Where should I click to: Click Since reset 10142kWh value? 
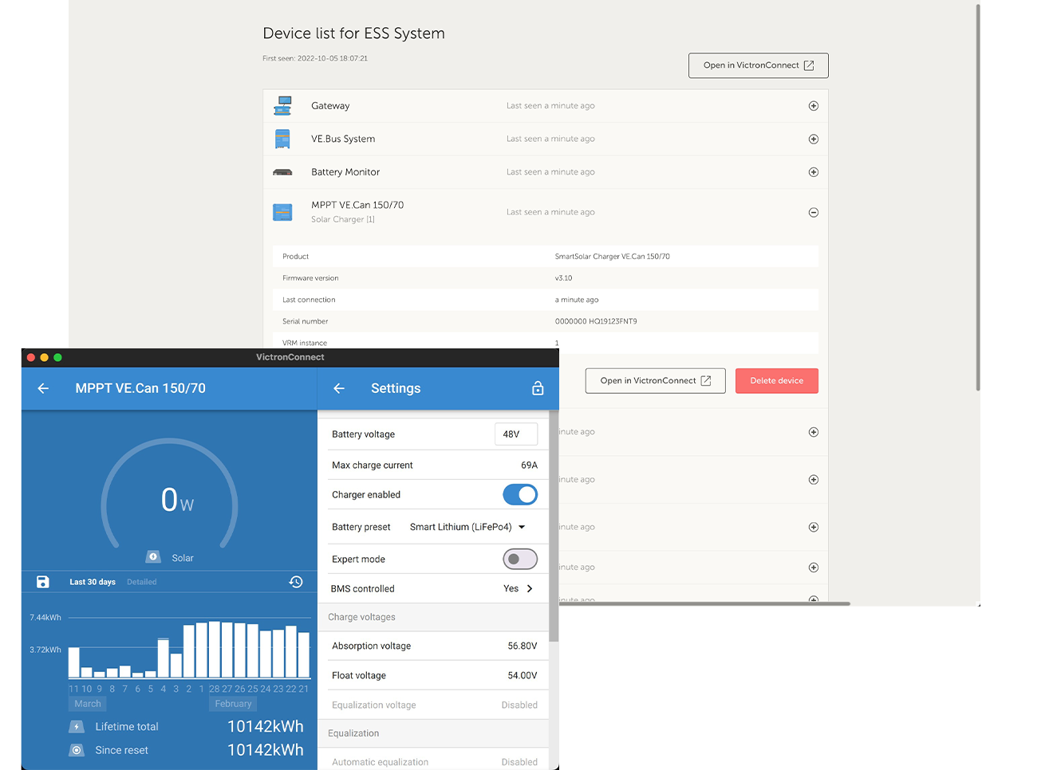point(266,750)
